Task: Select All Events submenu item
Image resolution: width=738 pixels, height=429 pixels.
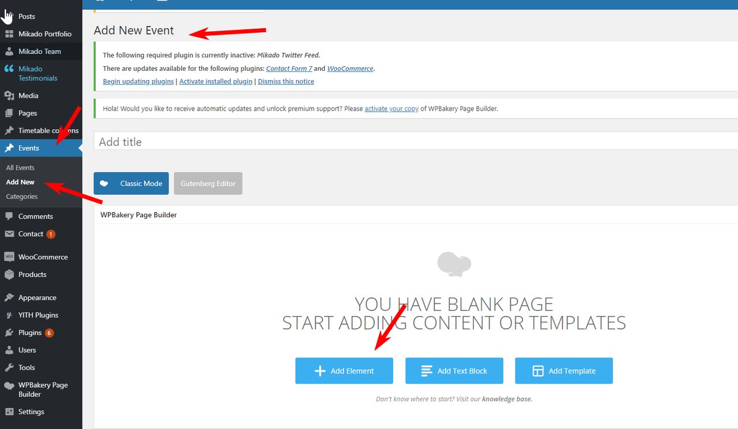Action: click(20, 168)
